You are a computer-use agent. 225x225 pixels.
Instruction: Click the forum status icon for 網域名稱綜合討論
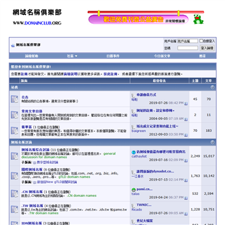pos(14,156)
